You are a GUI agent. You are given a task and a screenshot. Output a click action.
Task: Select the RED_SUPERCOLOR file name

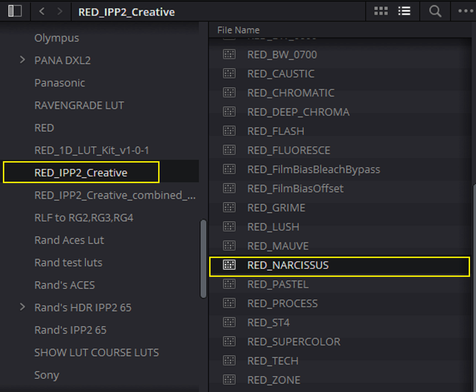tap(294, 342)
